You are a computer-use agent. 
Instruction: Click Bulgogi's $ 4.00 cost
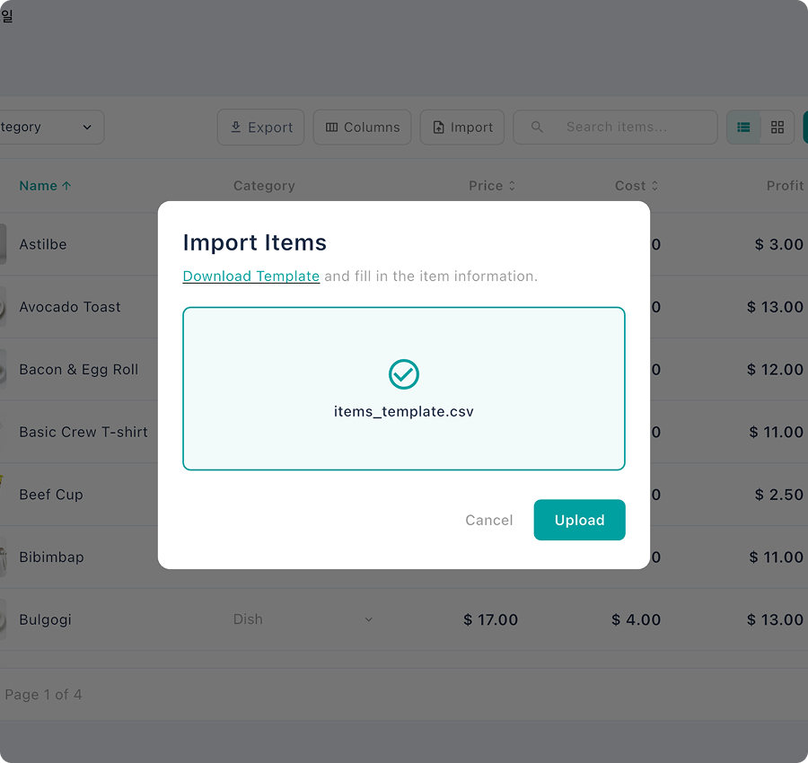636,619
